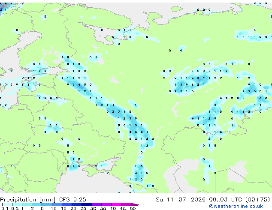The height and width of the screenshot is (210, 272).
Task: Click the '0.1' legend scale label
Action: (5, 208)
